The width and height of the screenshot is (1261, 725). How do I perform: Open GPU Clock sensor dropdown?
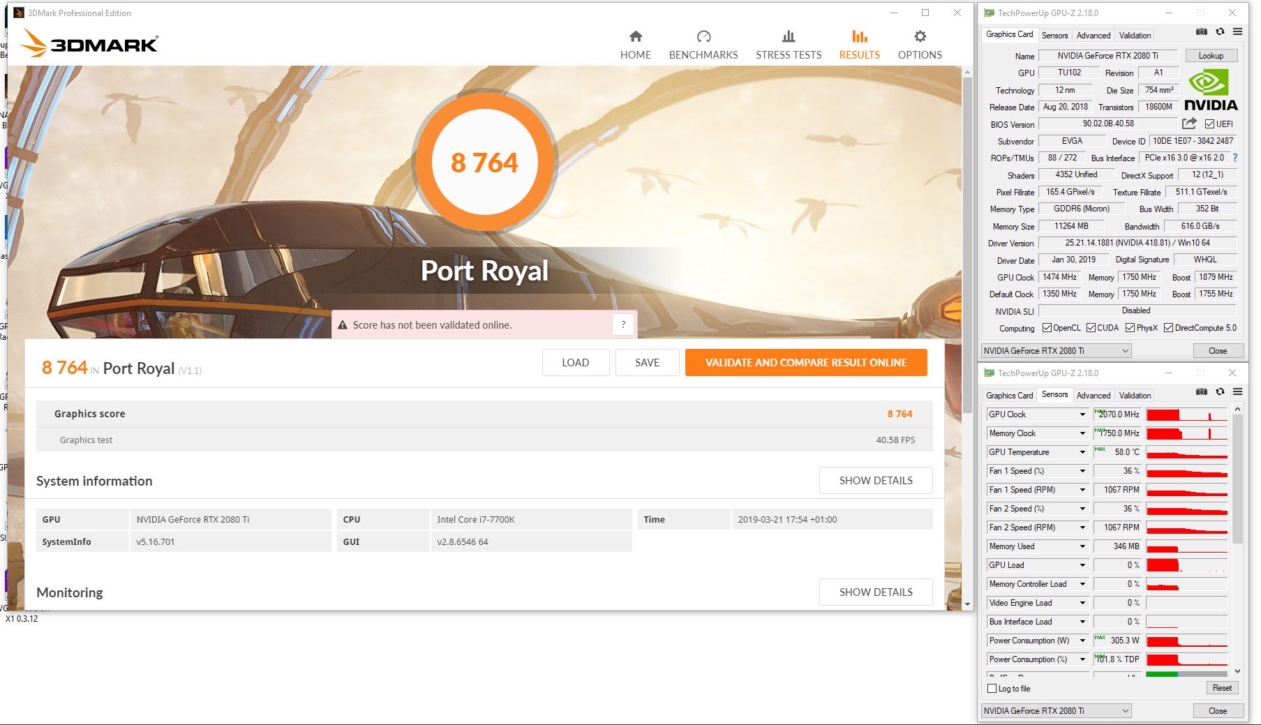[x=1082, y=414]
